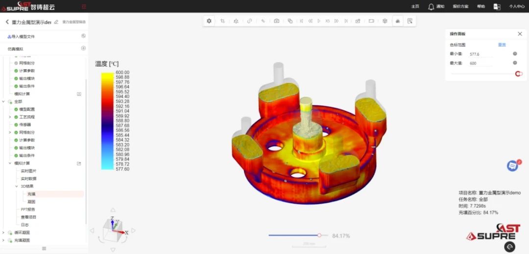
Task: Select 凝固 under 3D结果
Action: 31,202
